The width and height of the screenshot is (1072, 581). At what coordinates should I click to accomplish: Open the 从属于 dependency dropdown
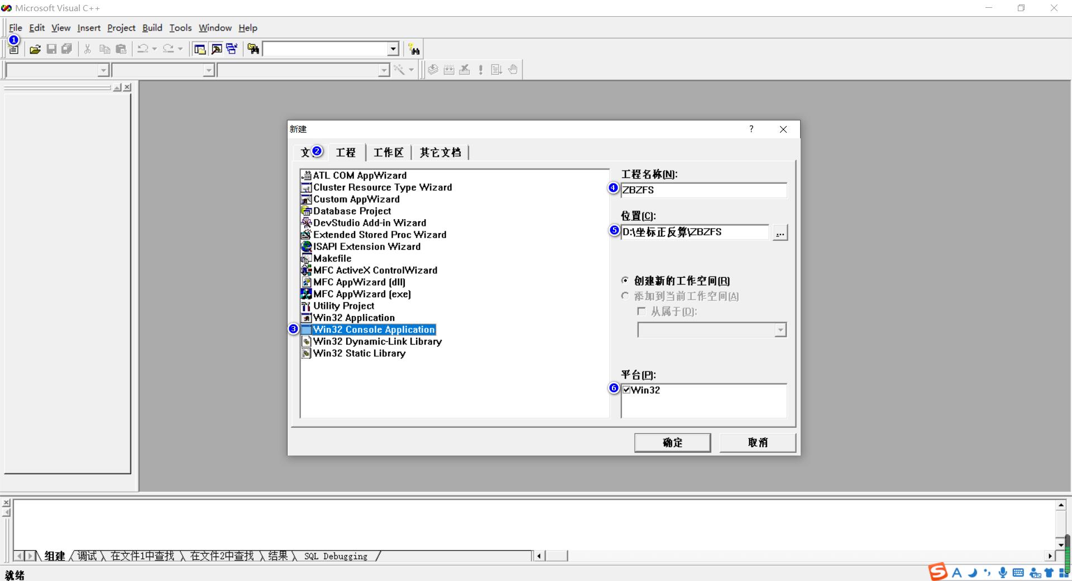pos(780,330)
